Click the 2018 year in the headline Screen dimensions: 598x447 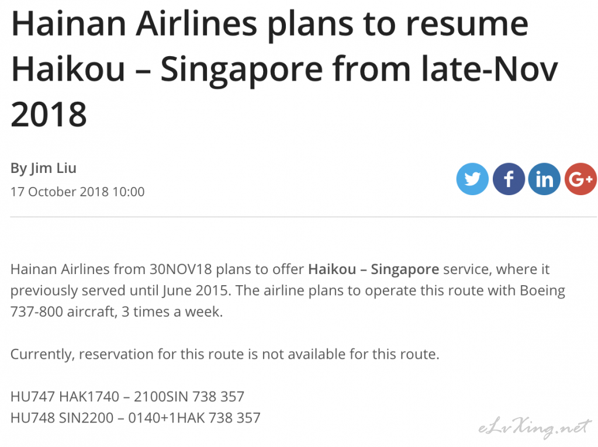[49, 115]
